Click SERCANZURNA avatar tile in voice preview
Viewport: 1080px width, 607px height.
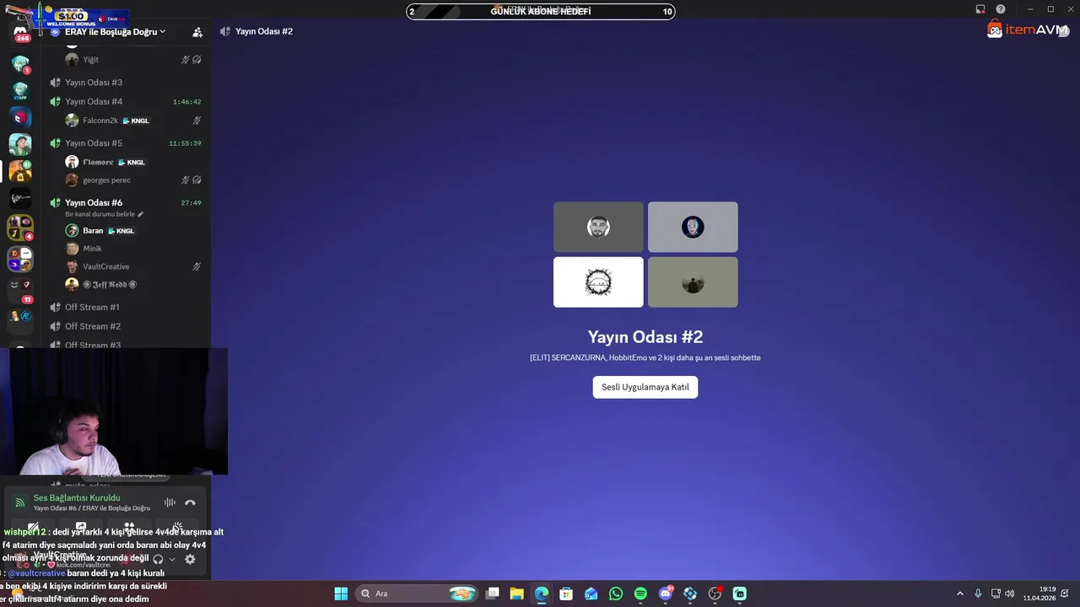[598, 227]
